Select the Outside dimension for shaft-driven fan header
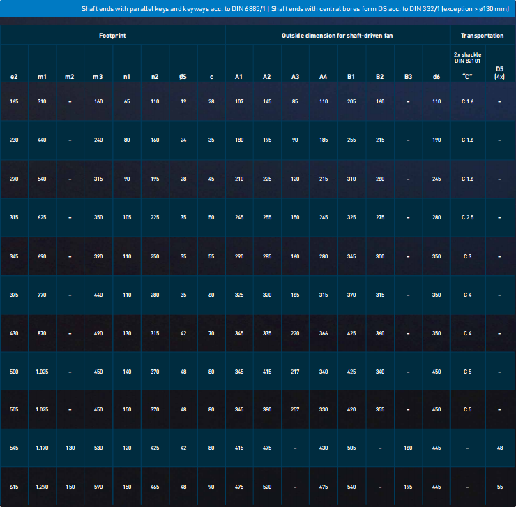The image size is (516, 507). (x=337, y=34)
